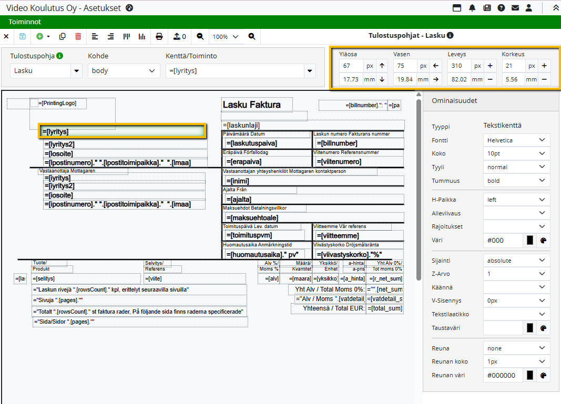561x404 pixels.
Task: Click the red trash delete icon
Action: point(78,36)
